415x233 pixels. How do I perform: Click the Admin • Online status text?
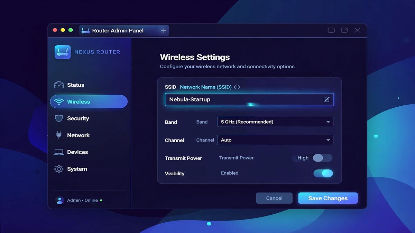coord(82,200)
